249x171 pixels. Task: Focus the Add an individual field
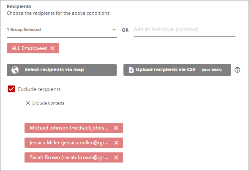184,30
